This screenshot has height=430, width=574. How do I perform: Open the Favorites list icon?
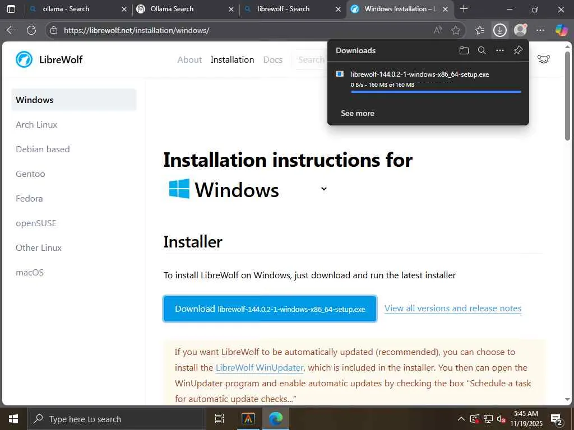click(480, 30)
